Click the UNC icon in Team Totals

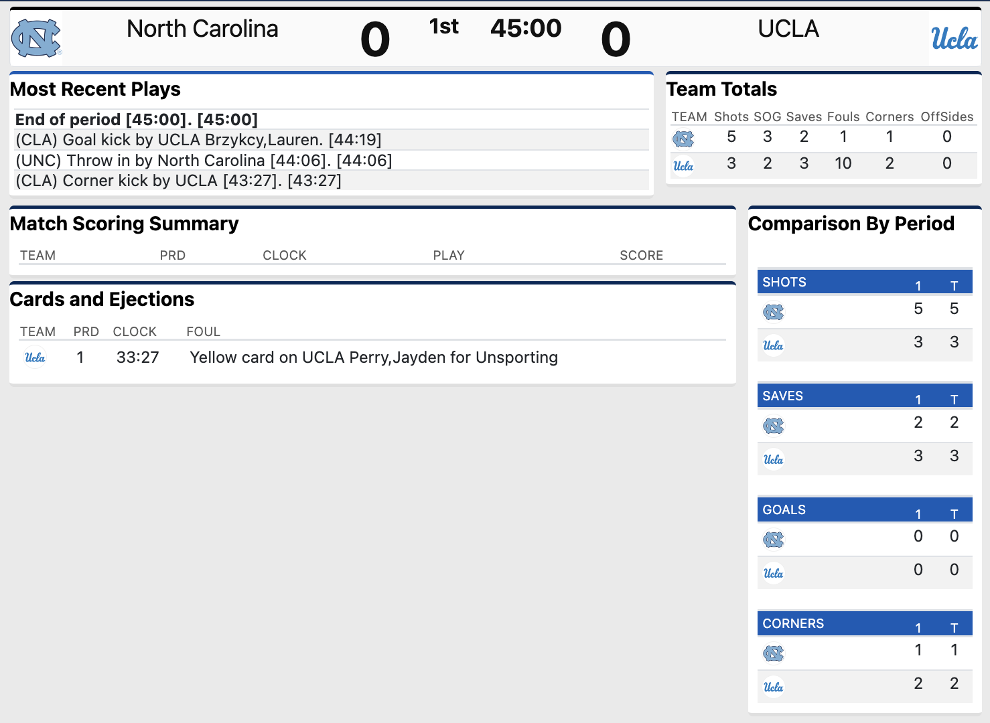tap(683, 139)
